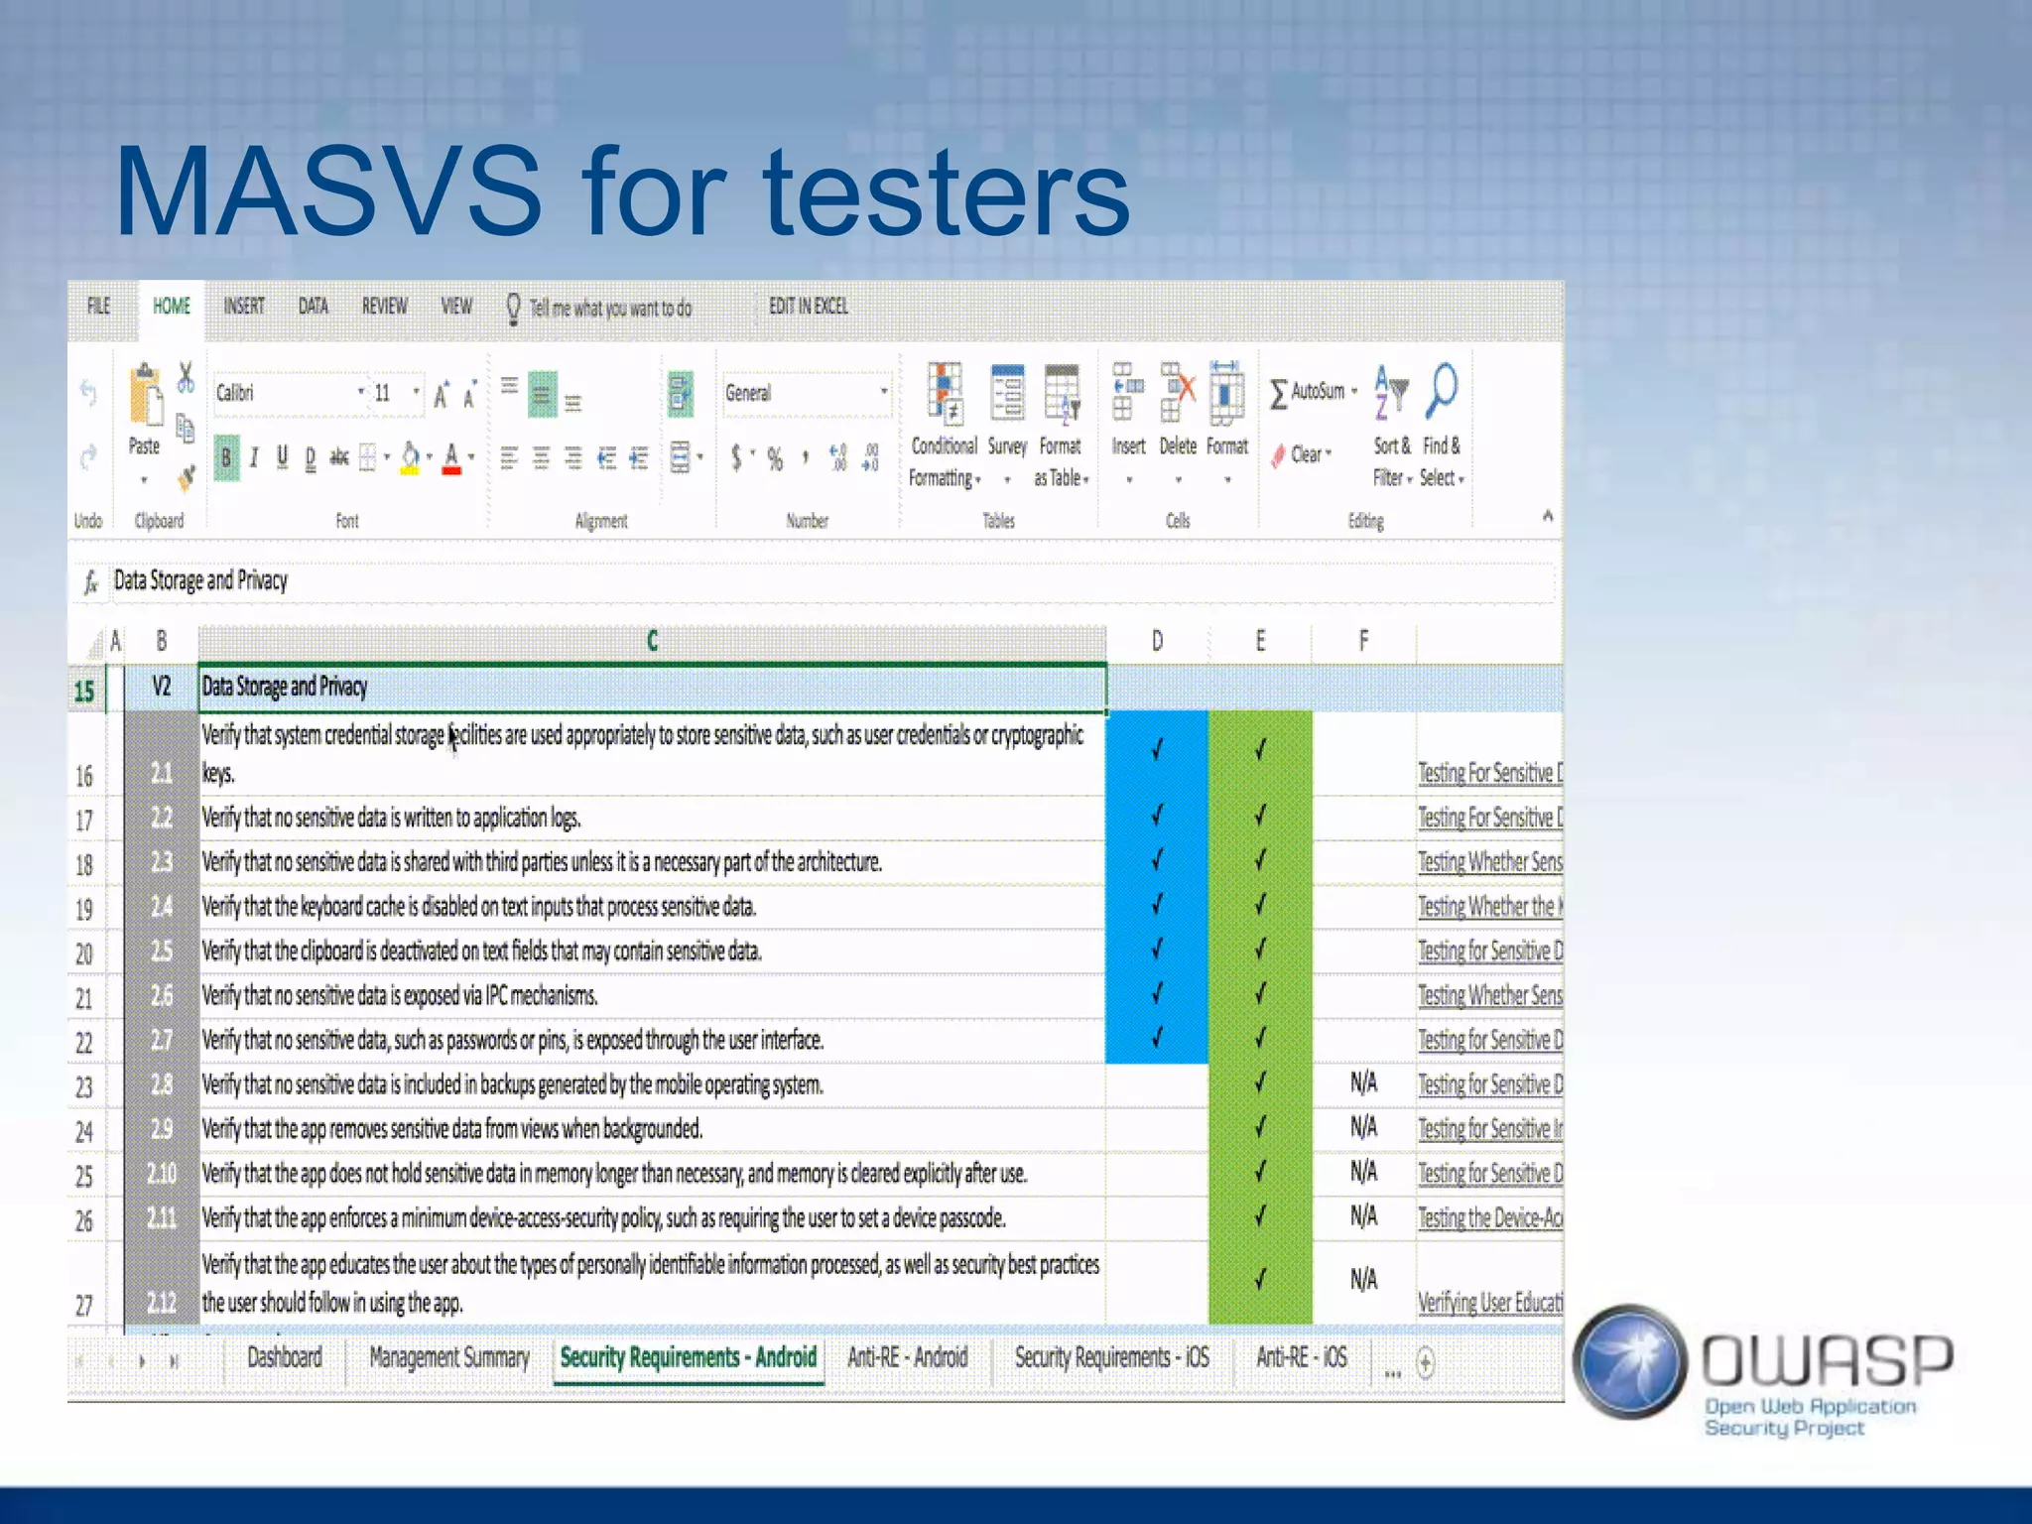Open the Font Color dropdown arrow

pos(471,457)
